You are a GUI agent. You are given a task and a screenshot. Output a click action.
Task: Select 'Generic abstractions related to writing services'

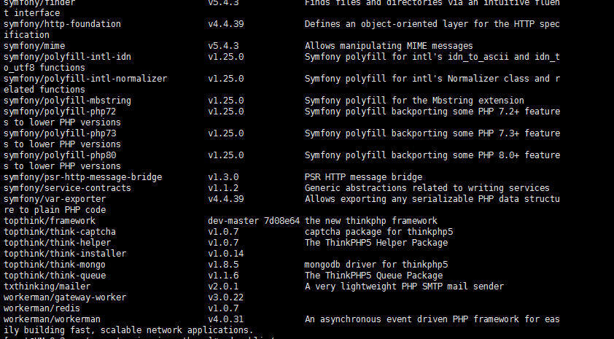coord(427,188)
